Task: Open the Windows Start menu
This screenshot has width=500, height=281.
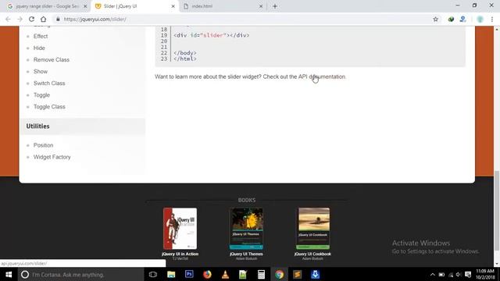Action: click(x=9, y=274)
